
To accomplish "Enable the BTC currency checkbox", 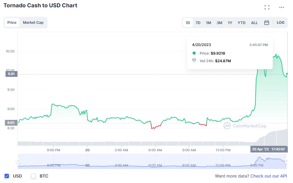I will 33,176.
